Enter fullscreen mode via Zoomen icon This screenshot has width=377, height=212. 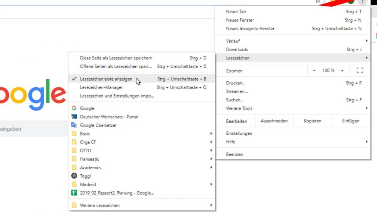pyautogui.click(x=360, y=70)
